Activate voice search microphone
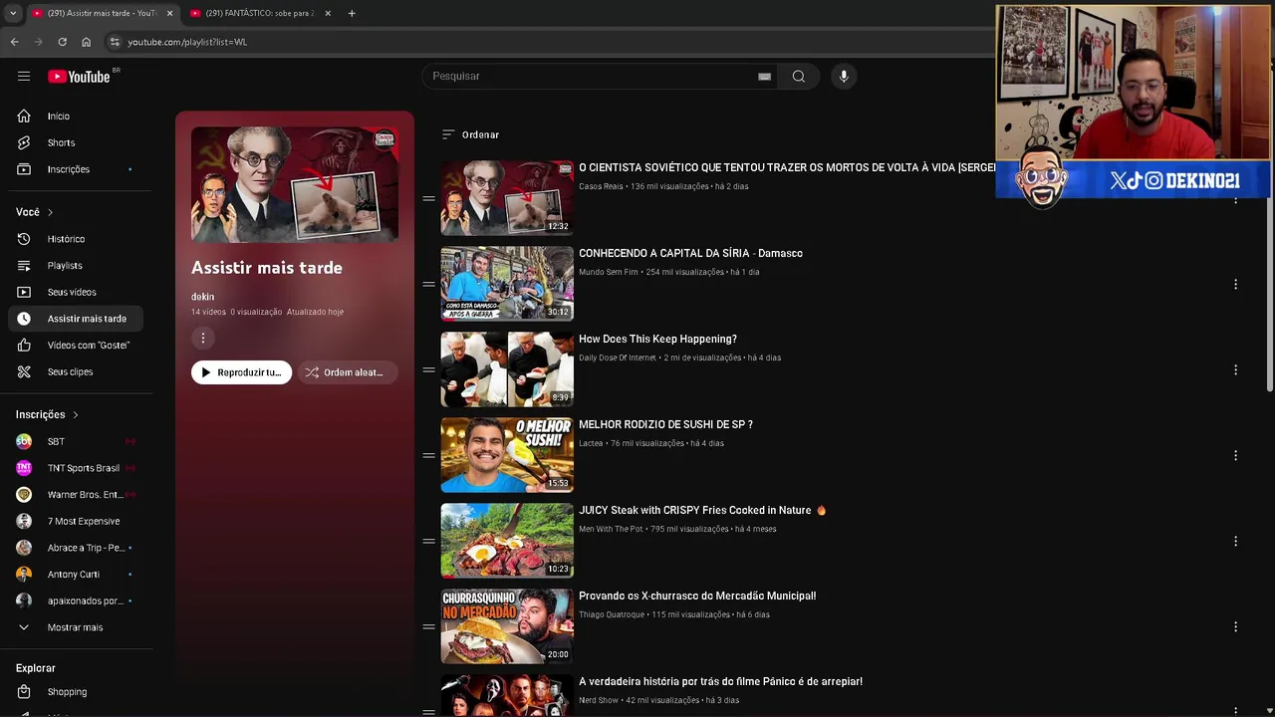Screen dimensions: 1275x717 [x=844, y=76]
